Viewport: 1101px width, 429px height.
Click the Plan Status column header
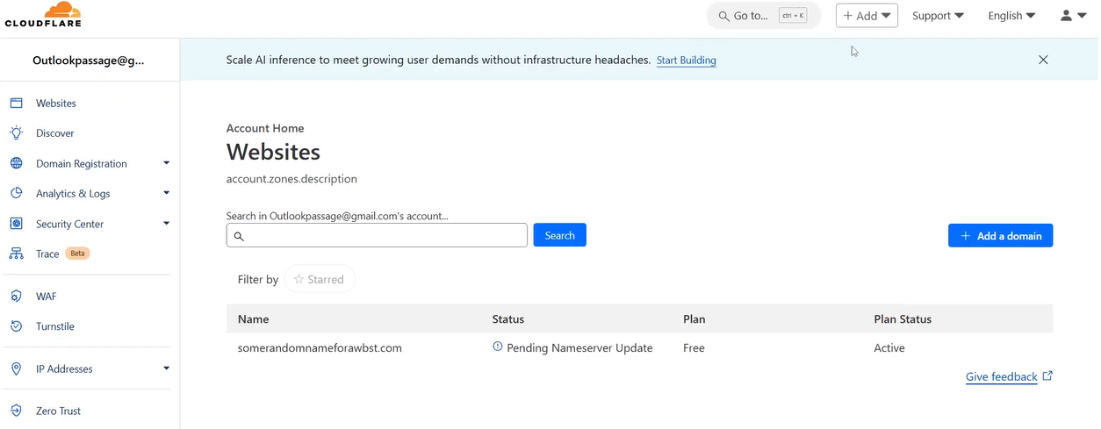903,319
